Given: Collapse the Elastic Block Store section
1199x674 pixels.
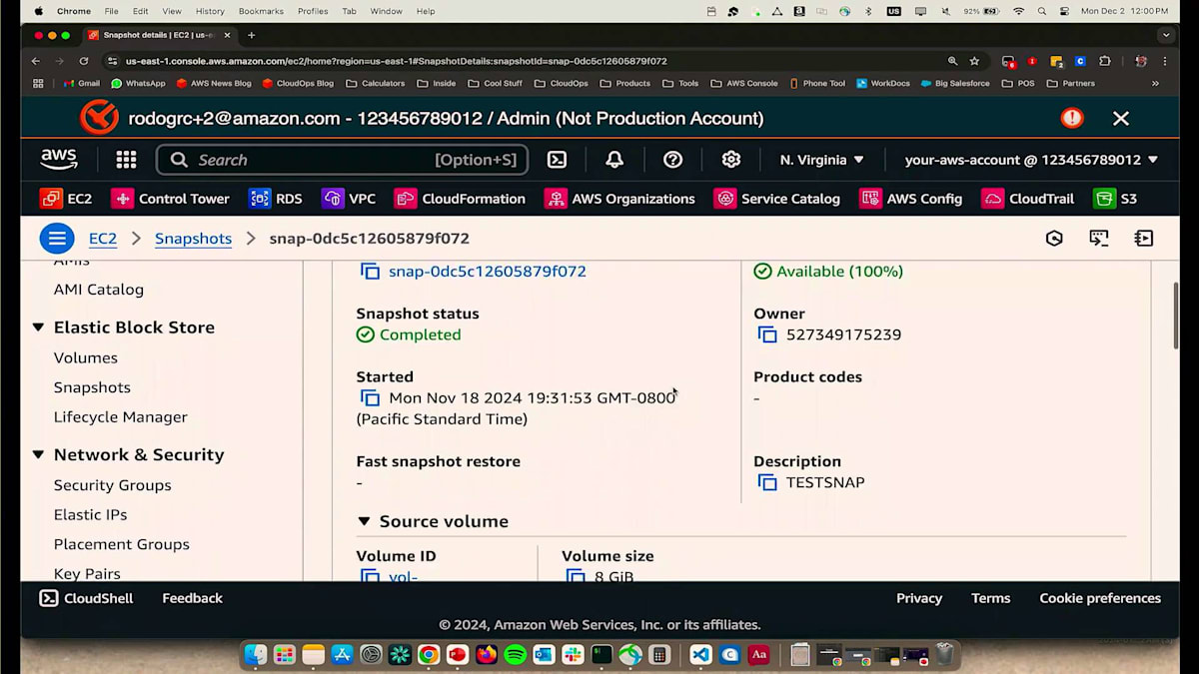Looking at the screenshot, I should [38, 328].
